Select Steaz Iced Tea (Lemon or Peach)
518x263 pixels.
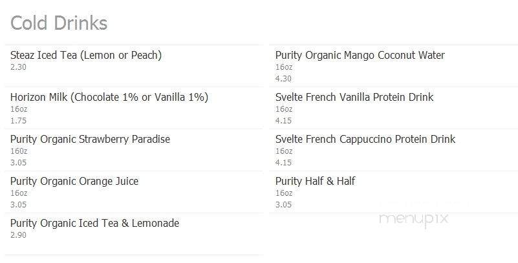pos(86,55)
